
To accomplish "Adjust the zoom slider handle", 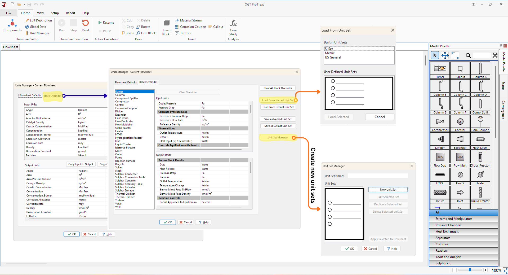I will (x=470, y=270).
